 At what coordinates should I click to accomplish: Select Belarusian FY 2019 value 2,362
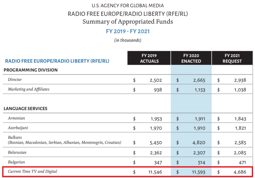tap(156, 153)
